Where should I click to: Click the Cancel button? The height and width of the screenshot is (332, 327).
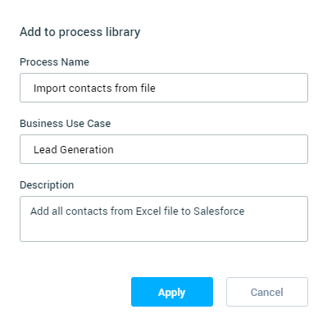pos(267,292)
